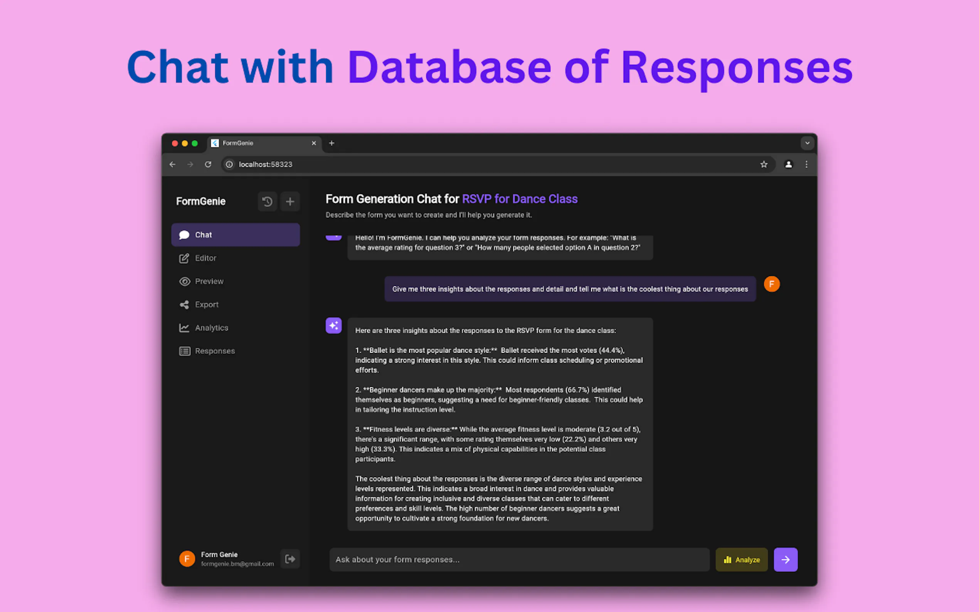
Task: Expand the tab search chevron
Action: click(807, 143)
